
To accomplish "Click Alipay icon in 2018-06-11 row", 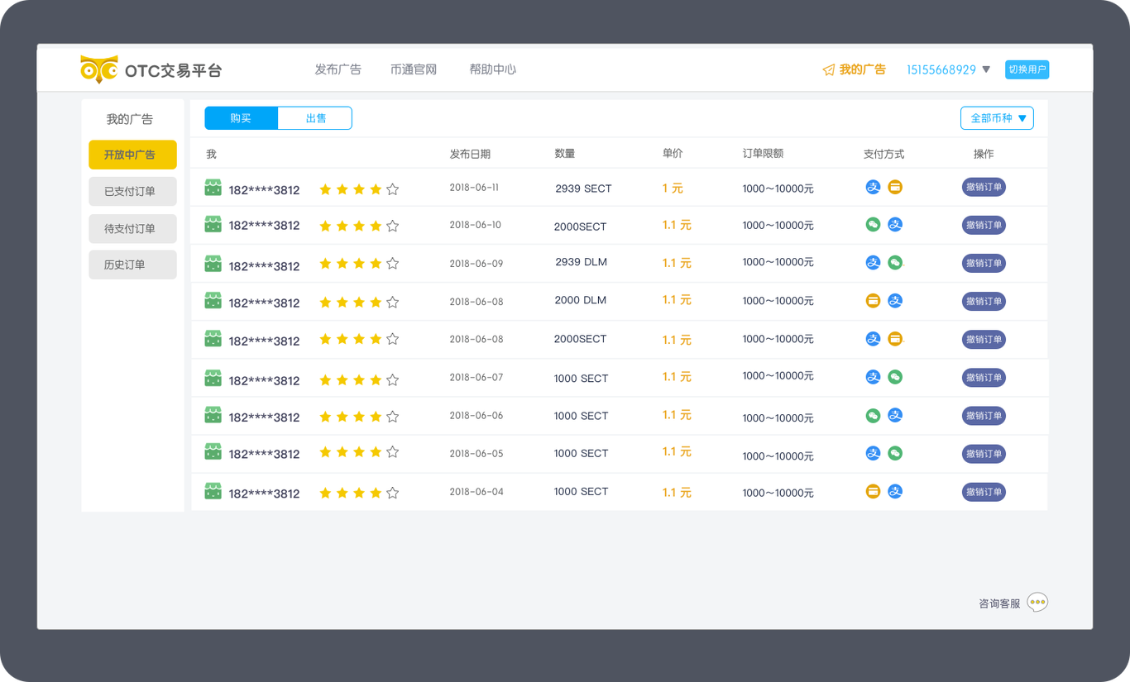I will pos(873,188).
